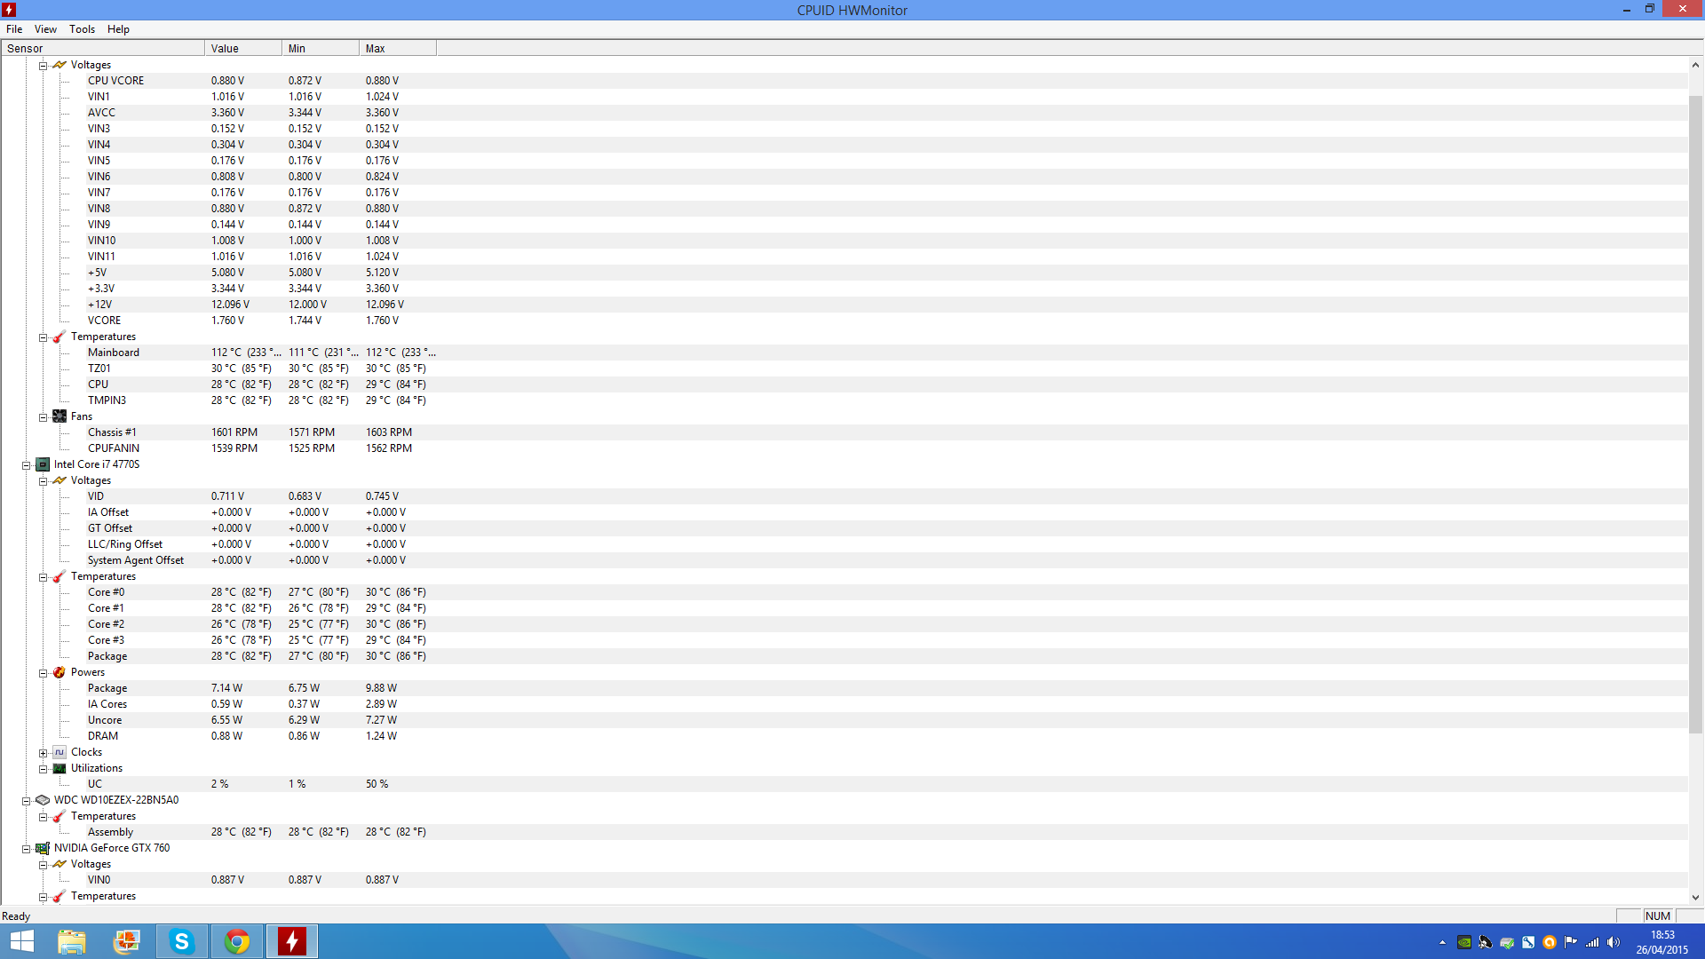
Task: Select the CPU VCORE voltage row
Action: click(x=115, y=81)
